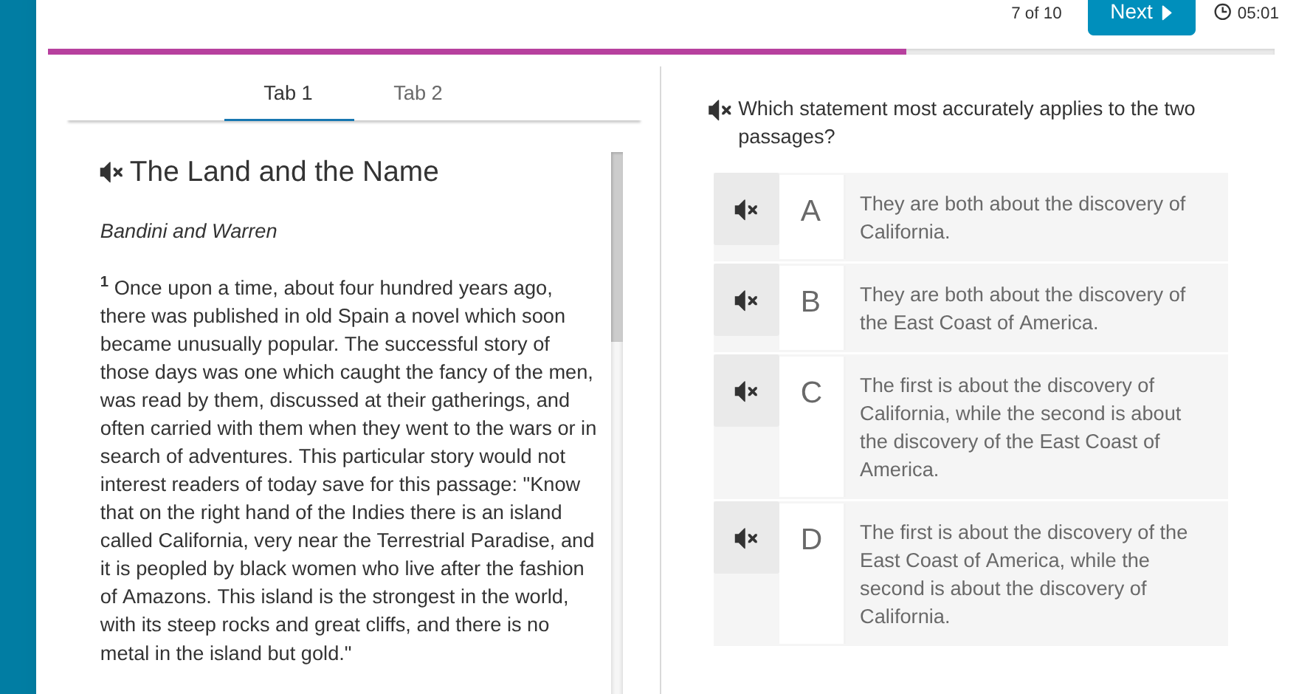
Task: Play audio for answer choice B
Action: [x=746, y=300]
